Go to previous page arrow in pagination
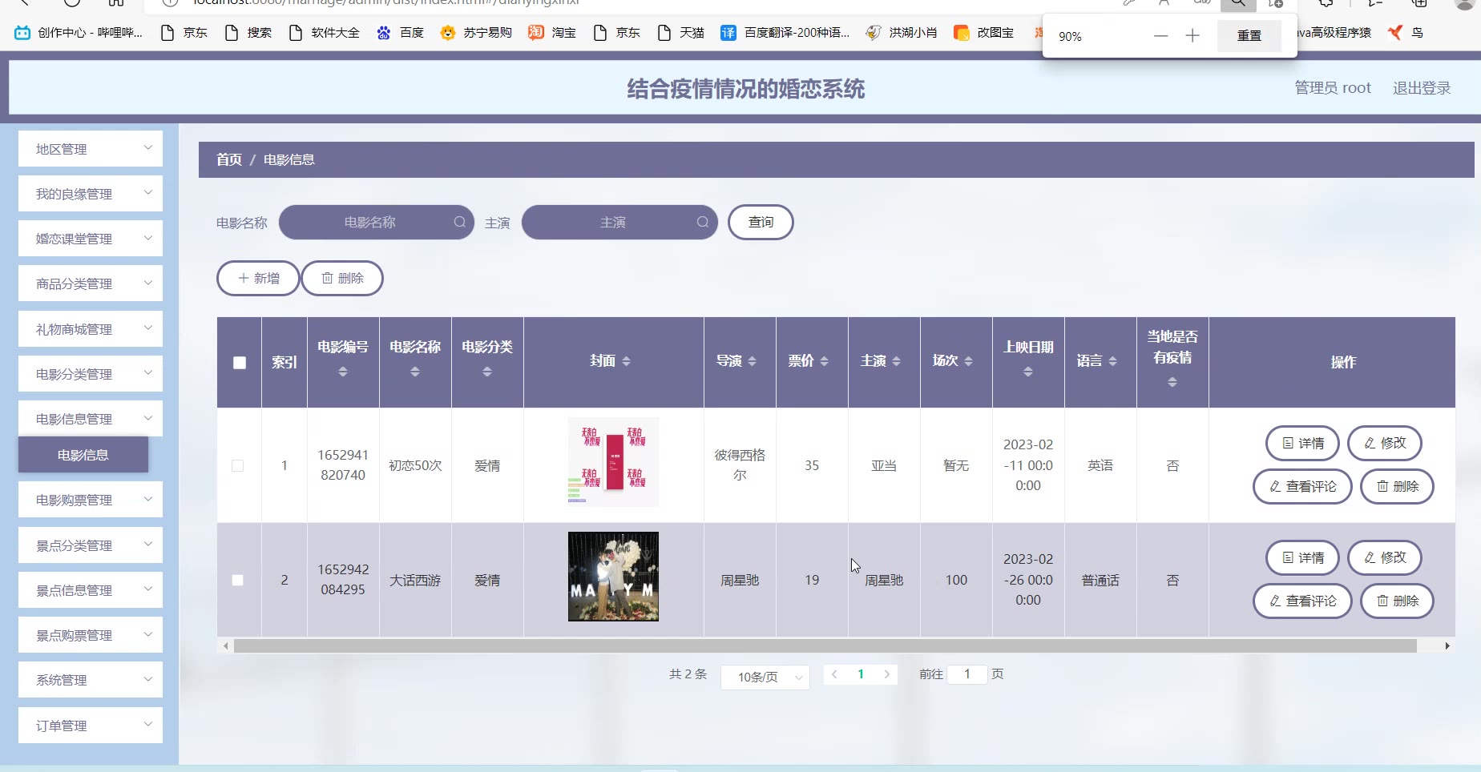Viewport: 1481px width, 772px height. (x=834, y=674)
